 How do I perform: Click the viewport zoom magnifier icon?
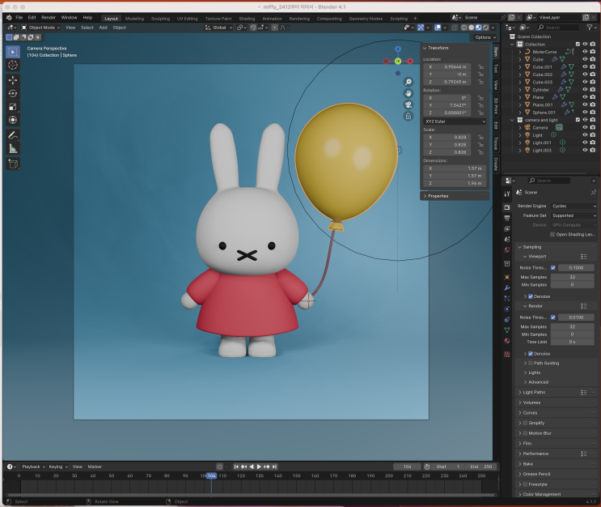[x=408, y=82]
